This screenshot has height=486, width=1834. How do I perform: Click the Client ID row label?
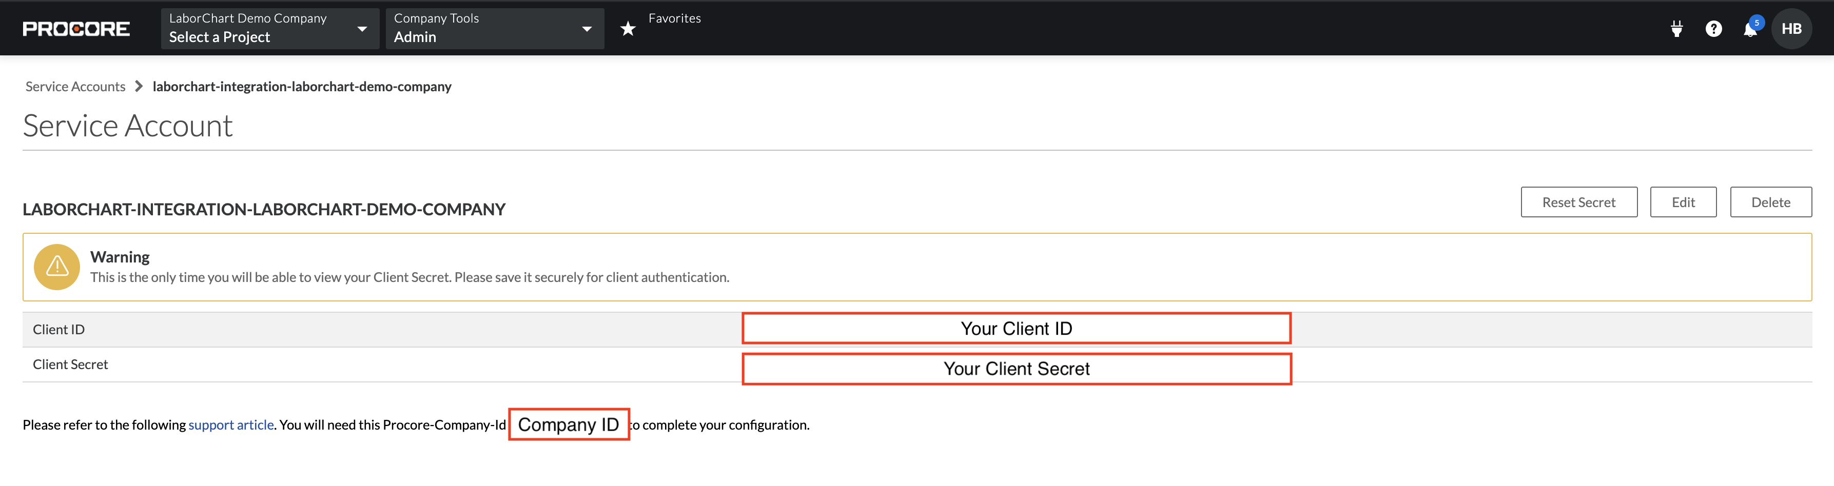(58, 330)
